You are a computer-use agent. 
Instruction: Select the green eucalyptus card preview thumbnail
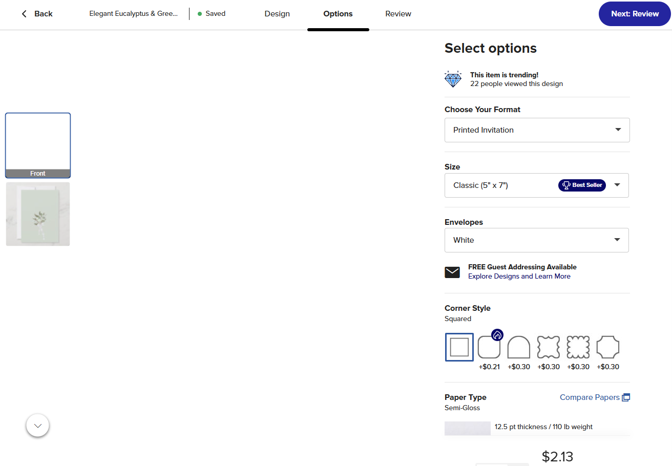pyautogui.click(x=38, y=215)
